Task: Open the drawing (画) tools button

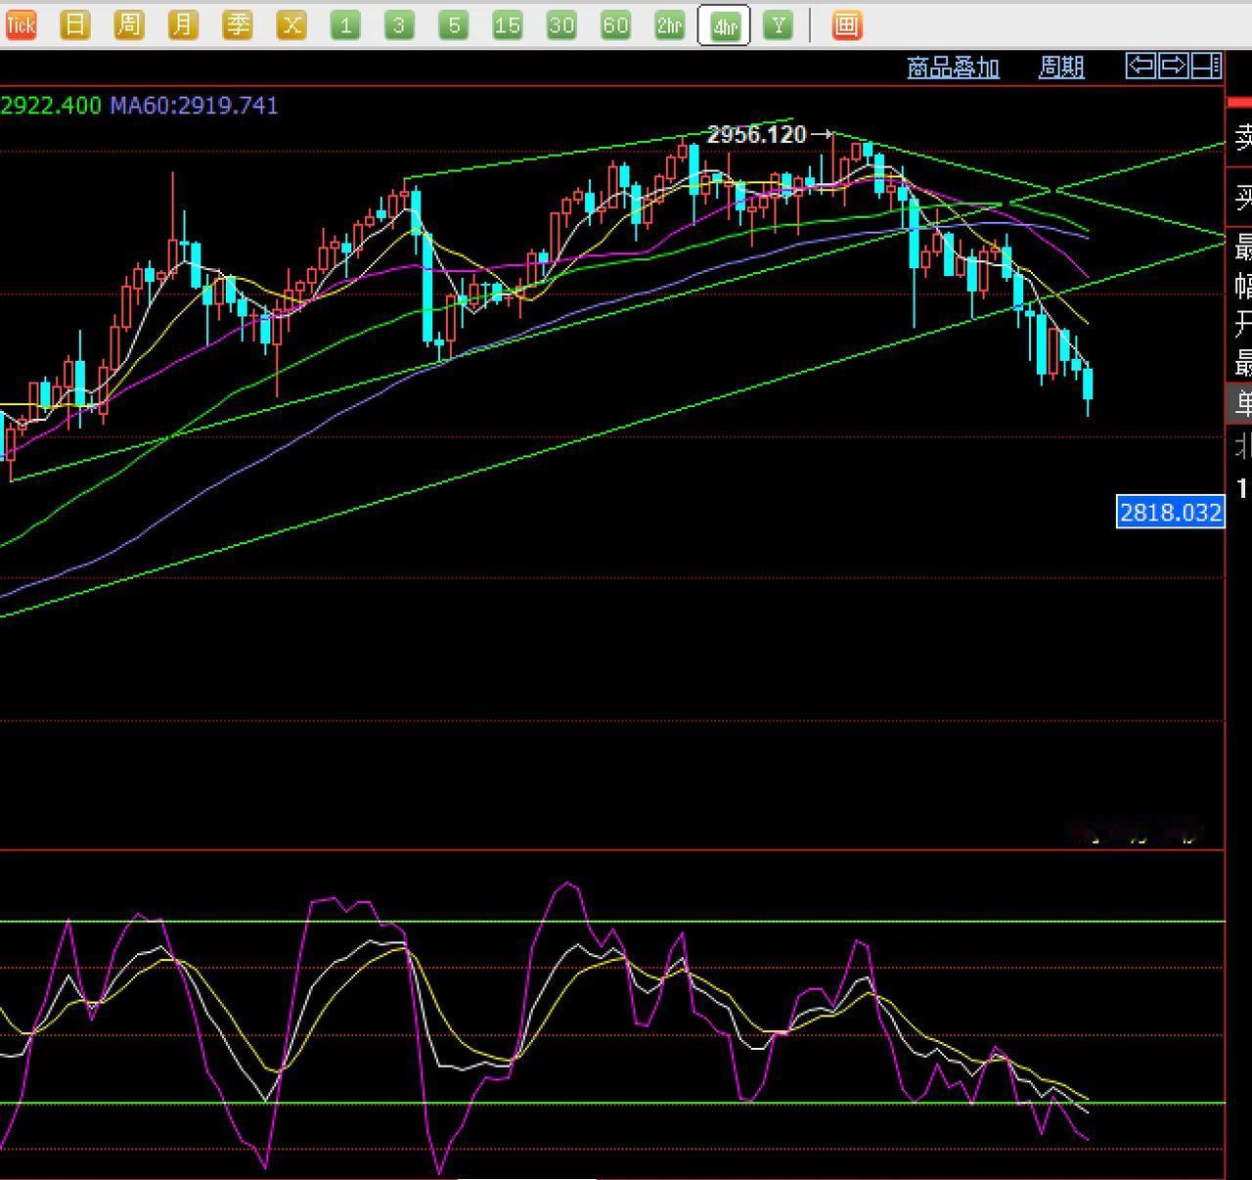Action: tap(847, 25)
